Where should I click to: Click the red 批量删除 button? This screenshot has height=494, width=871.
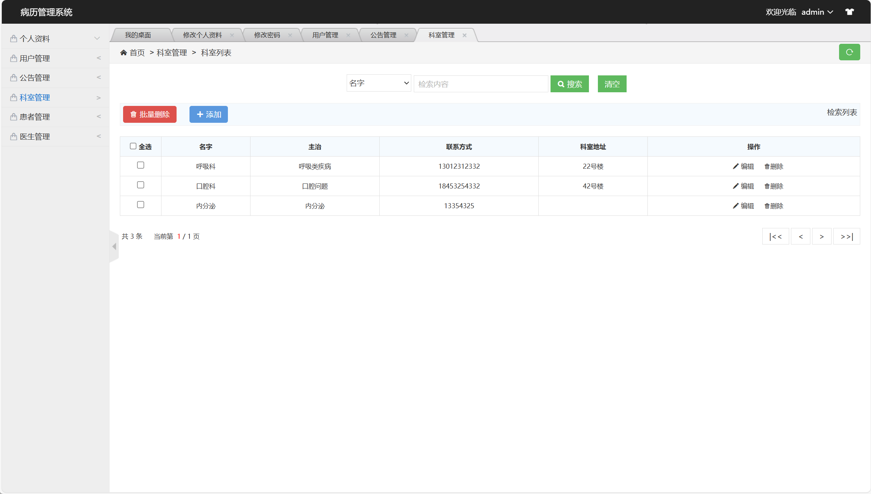[150, 115]
